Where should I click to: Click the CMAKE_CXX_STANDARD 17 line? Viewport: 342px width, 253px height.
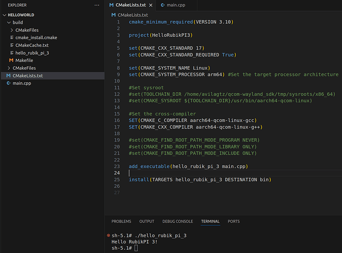tap(166, 48)
